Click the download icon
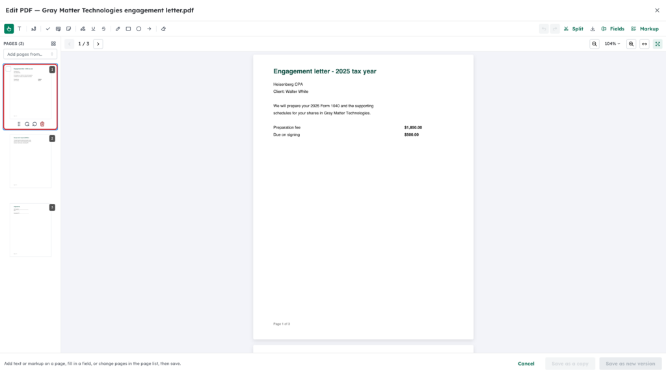The width and height of the screenshot is (666, 374). tap(593, 29)
